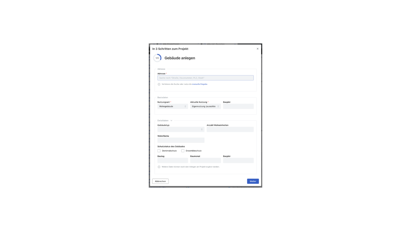Focus the Anzahl Wohneinheiten field
Viewport: 411px width, 231px height.
230,129
